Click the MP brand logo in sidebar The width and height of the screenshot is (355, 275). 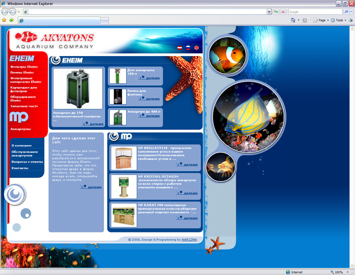click(19, 117)
